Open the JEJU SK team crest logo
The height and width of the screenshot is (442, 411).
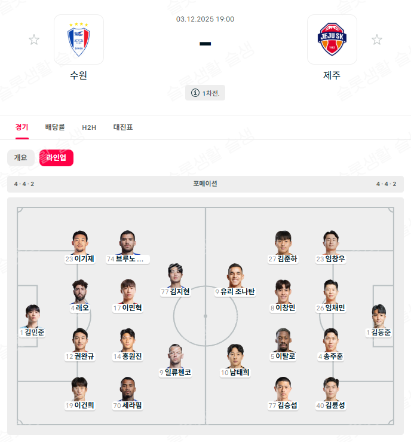332,39
